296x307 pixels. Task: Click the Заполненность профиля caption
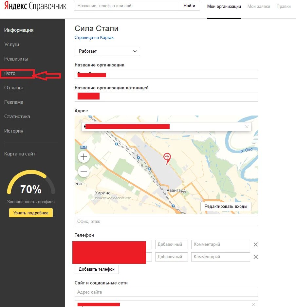(31, 202)
